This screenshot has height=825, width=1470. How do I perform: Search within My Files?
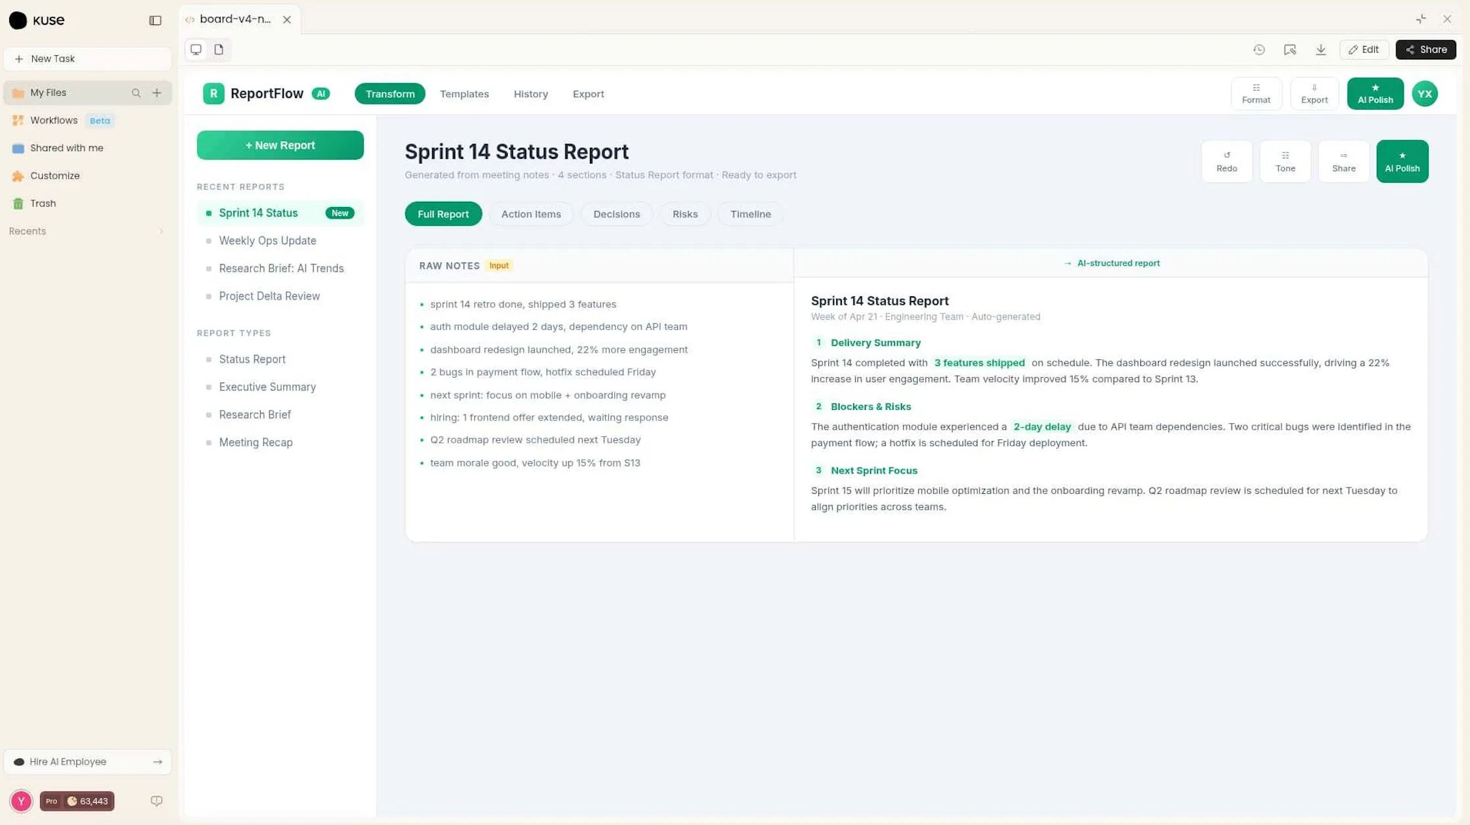(x=136, y=93)
